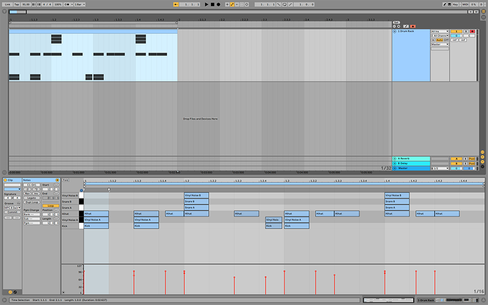Image resolution: width=488 pixels, height=305 pixels.
Task: Toggle the metronome button
Action: [67, 4]
